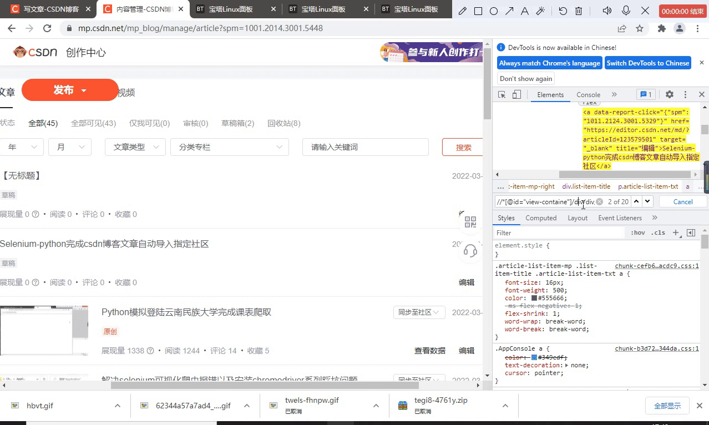Image resolution: width=709 pixels, height=425 pixels.
Task: Click Always match Chrome's language button
Action: (x=550, y=63)
